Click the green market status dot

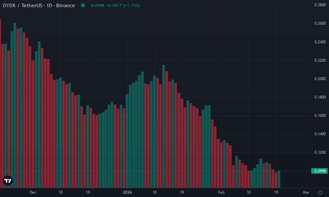pyautogui.click(x=83, y=6)
